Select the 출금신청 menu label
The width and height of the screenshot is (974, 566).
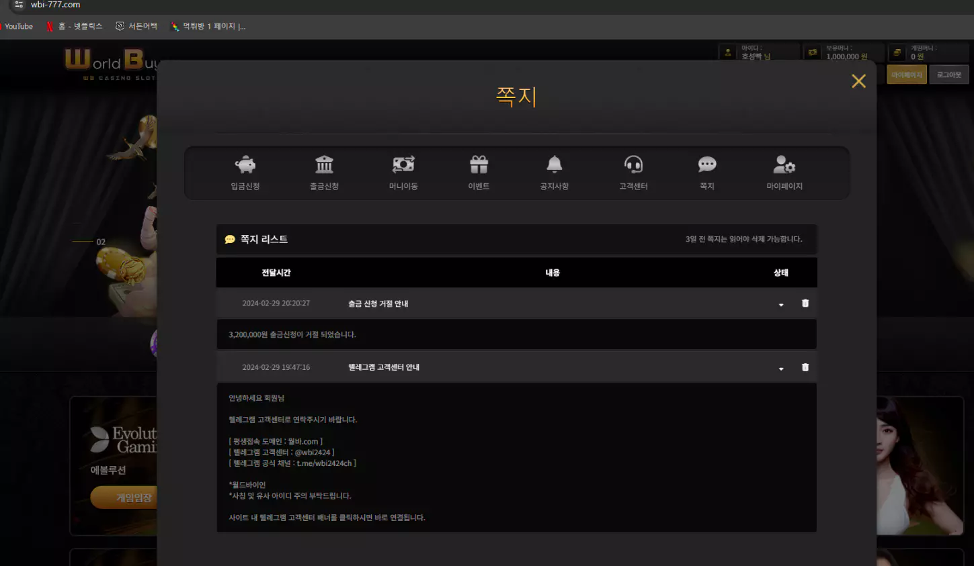(324, 186)
